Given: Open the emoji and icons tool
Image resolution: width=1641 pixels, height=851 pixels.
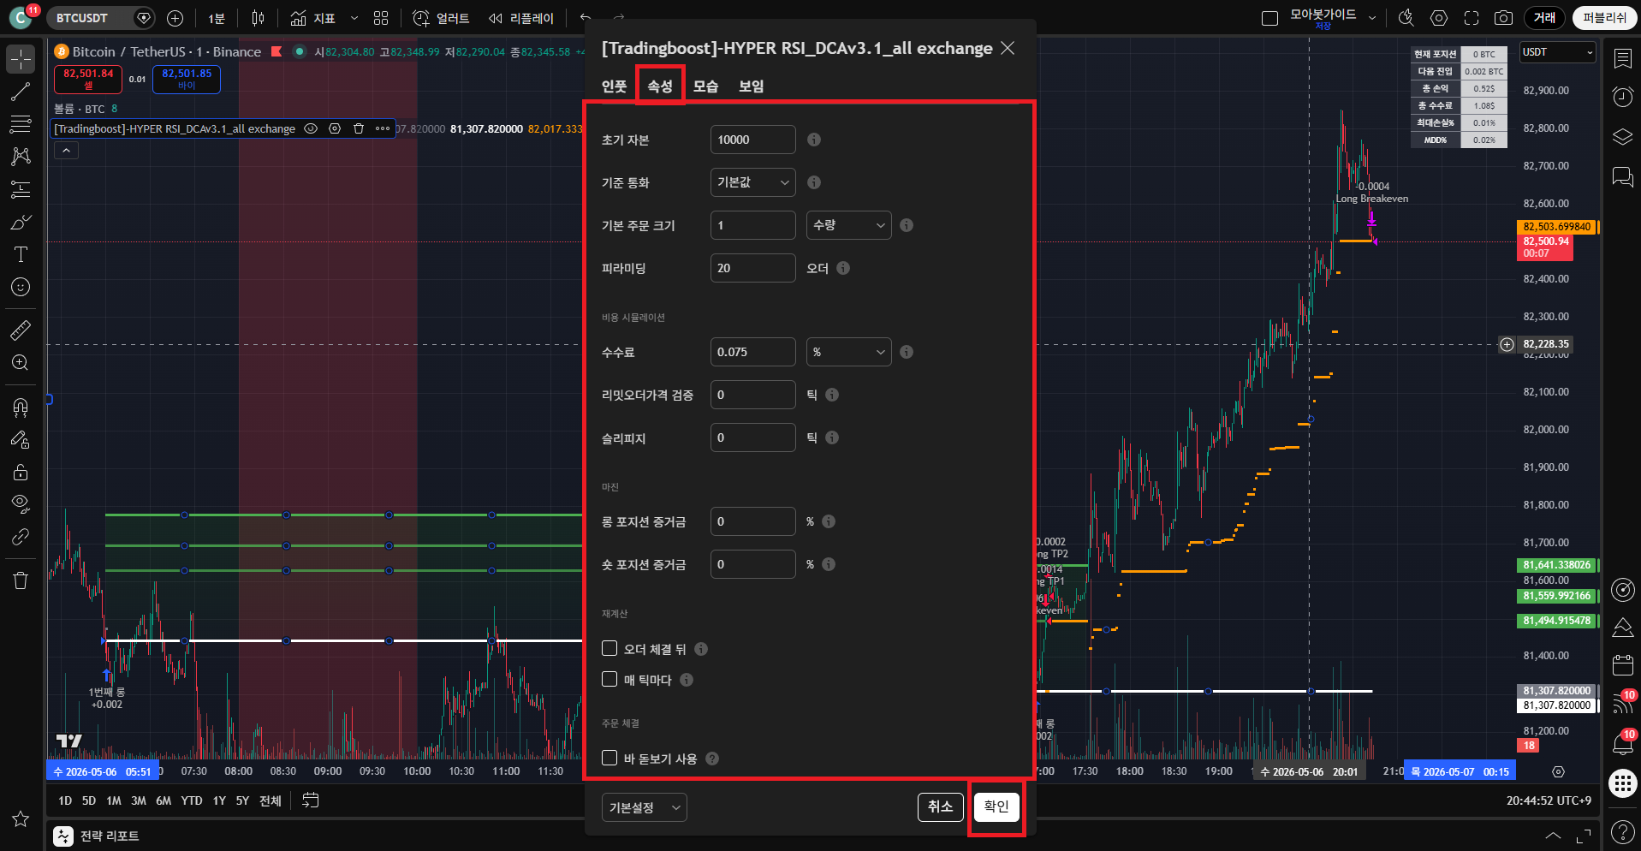Looking at the screenshot, I should [x=21, y=287].
